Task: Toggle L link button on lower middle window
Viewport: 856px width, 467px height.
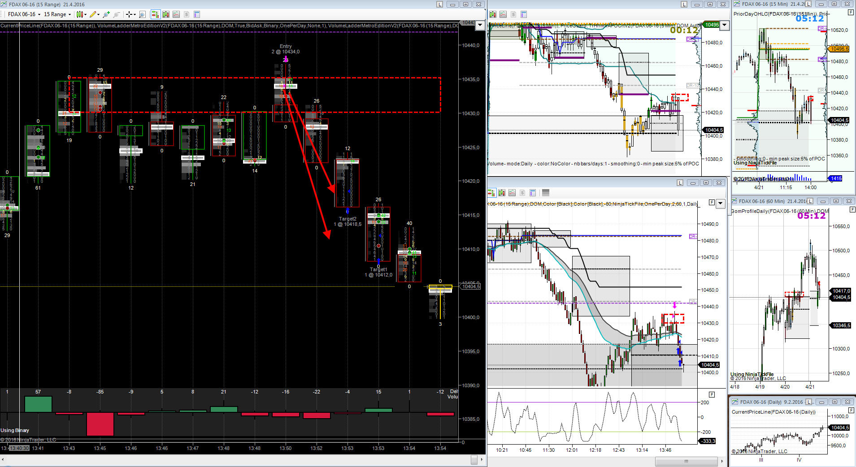Action: point(680,182)
